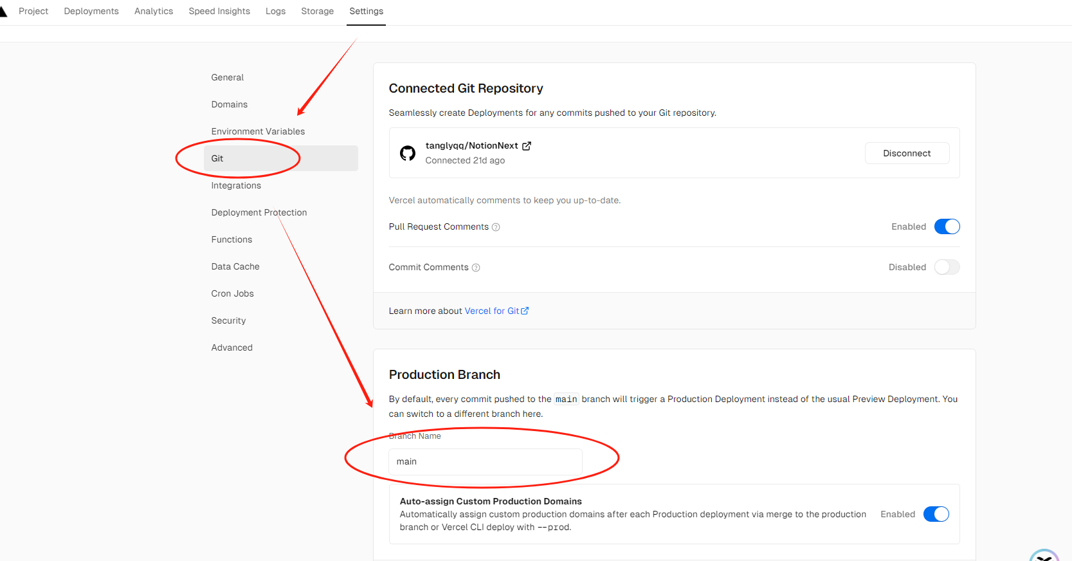Switch to the Deployments tab

coord(91,12)
